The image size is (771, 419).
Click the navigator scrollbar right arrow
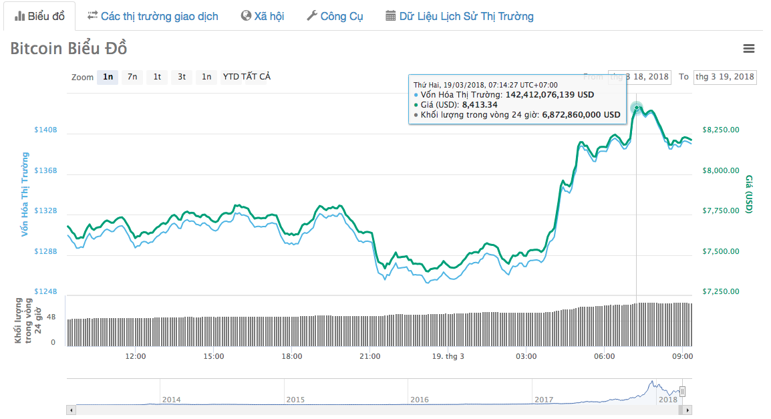[x=687, y=410]
